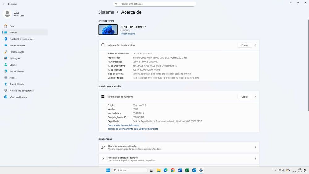Image resolution: width=309 pixels, height=174 pixels.
Task: Open the Aplicações icon in sidebar
Action: 6,58
